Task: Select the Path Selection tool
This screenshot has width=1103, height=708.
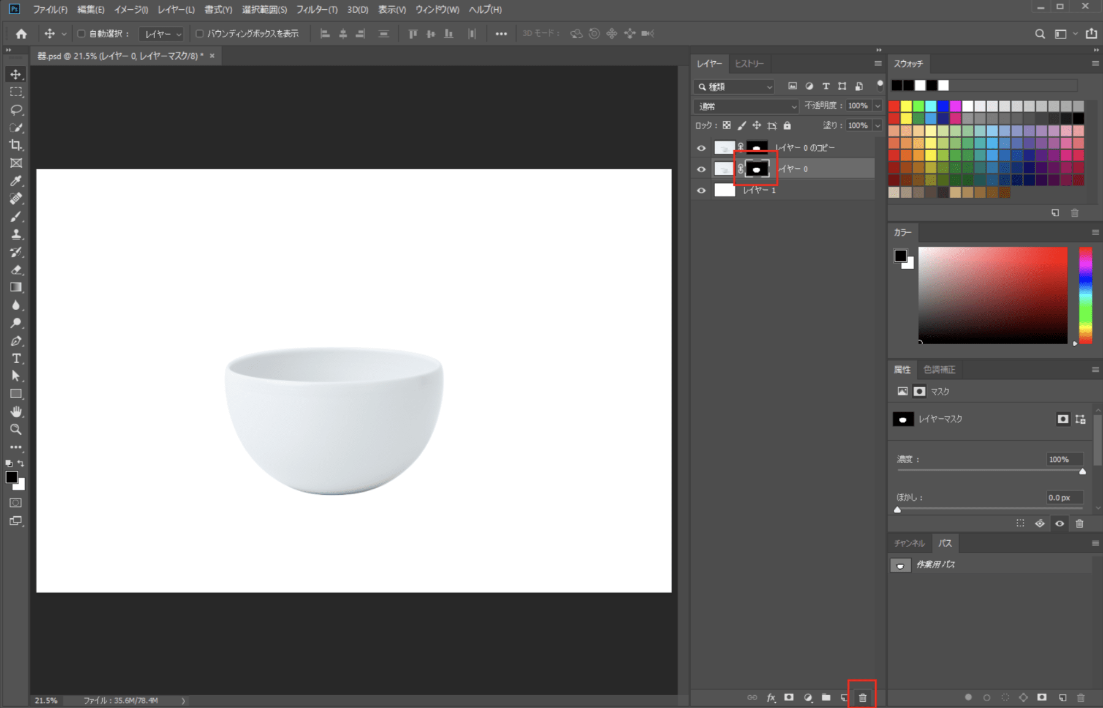Action: point(16,376)
